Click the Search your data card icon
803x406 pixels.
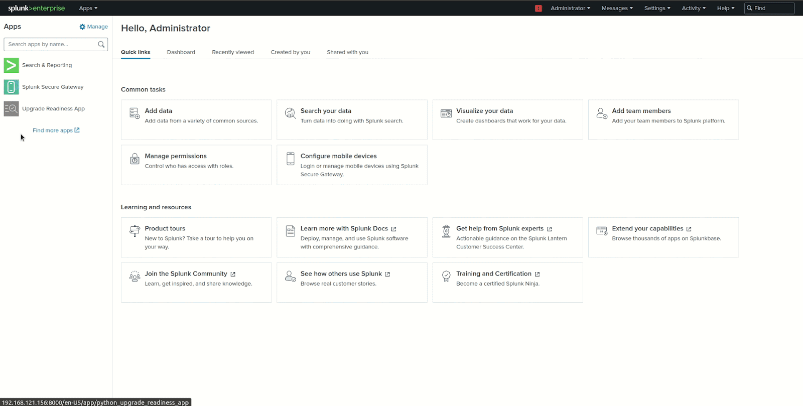click(x=290, y=113)
